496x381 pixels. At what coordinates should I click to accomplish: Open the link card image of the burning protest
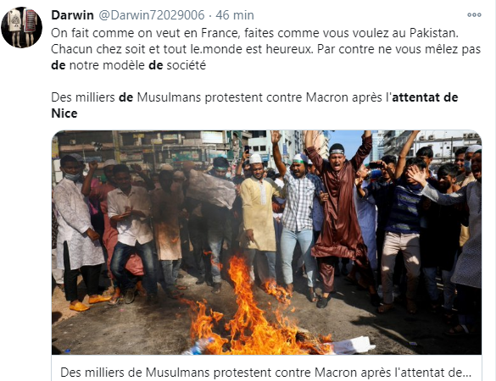267,242
